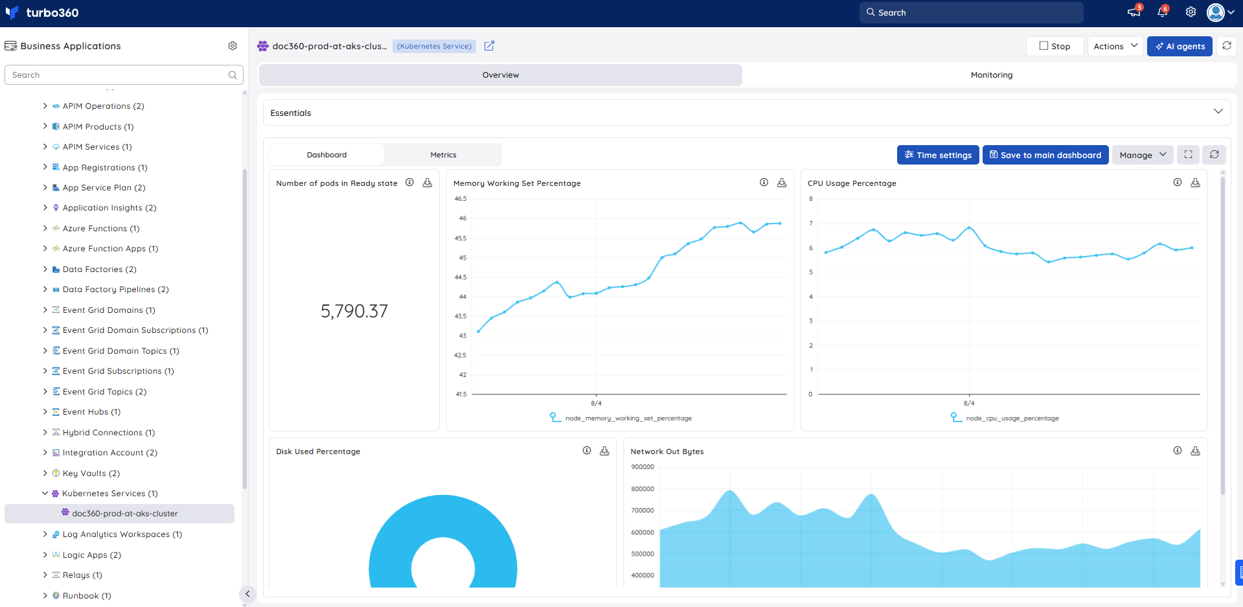1243x607 pixels.
Task: Expand App Service Plan (2) node
Action: tap(45, 187)
